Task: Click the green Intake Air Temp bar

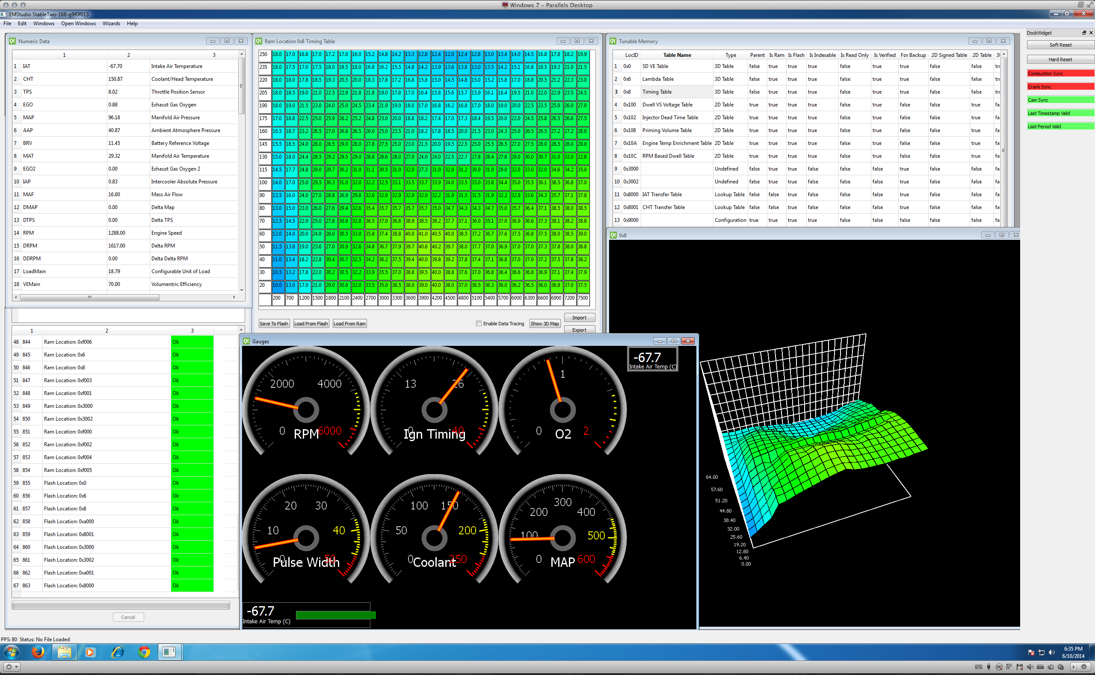Action: point(335,615)
